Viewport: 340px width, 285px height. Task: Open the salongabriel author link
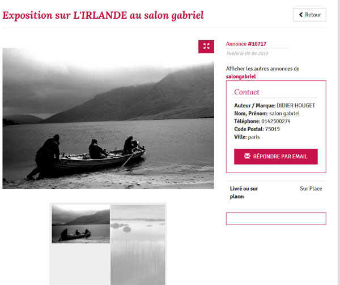point(241,76)
